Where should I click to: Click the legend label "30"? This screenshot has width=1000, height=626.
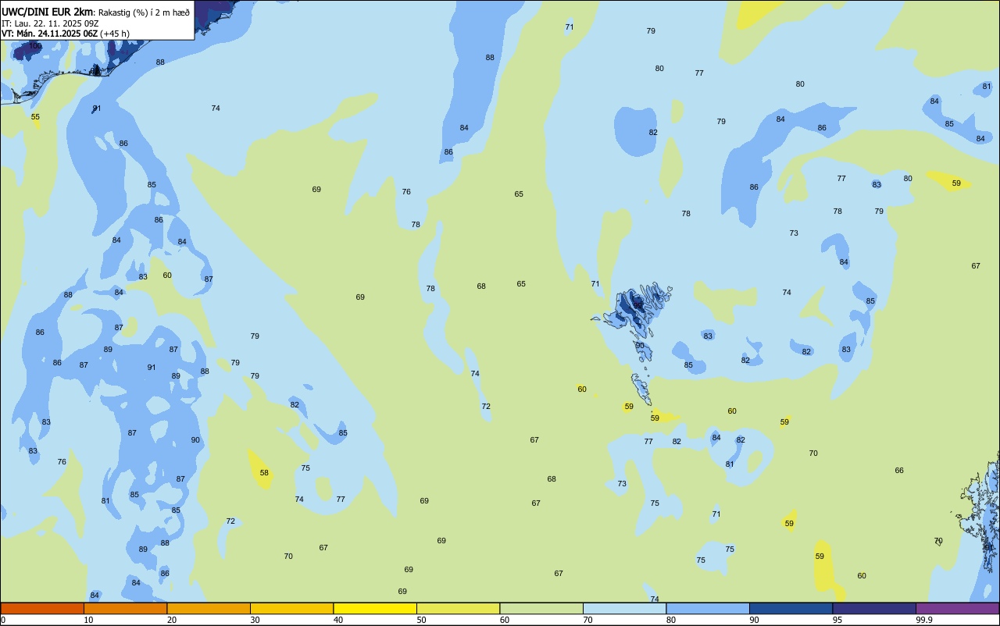click(x=255, y=620)
